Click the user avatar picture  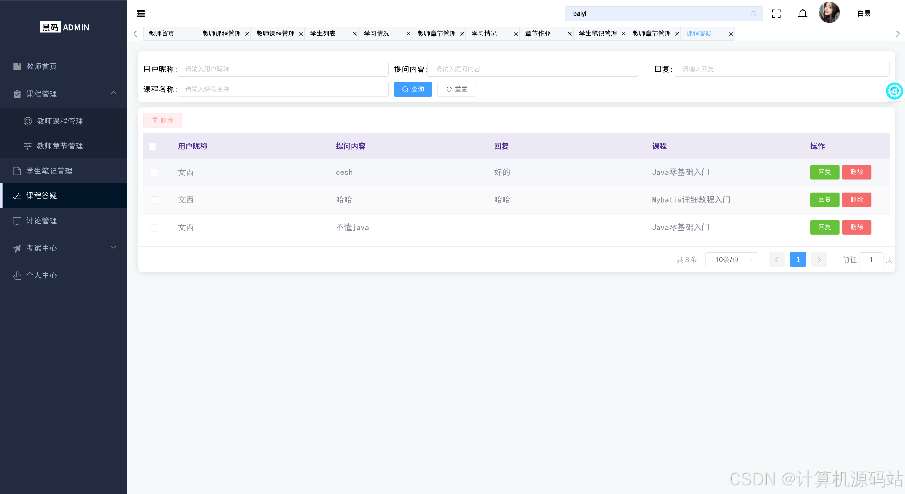(829, 13)
